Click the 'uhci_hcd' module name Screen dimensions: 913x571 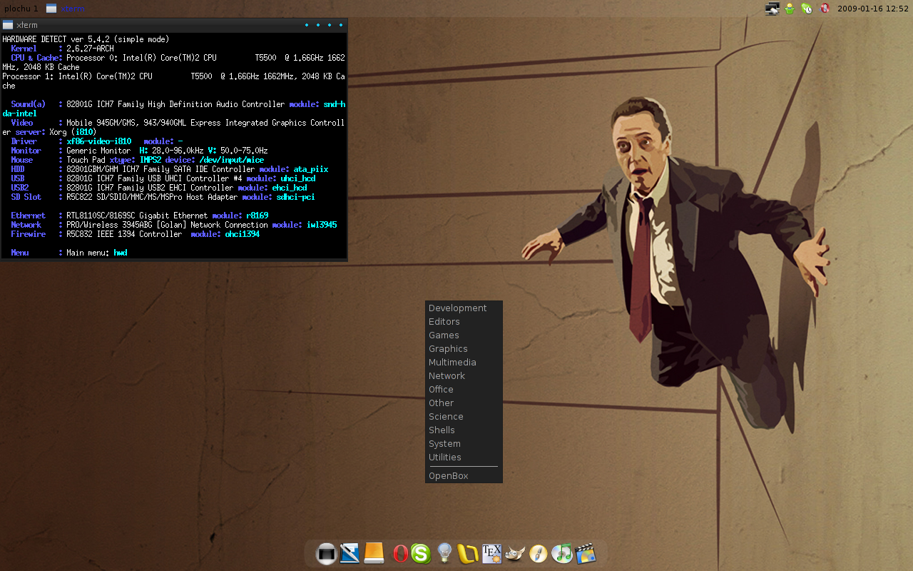[x=298, y=178]
